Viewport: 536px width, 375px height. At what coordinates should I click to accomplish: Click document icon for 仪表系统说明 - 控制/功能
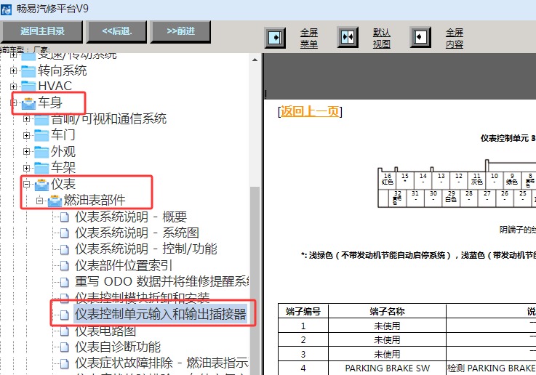(64, 249)
